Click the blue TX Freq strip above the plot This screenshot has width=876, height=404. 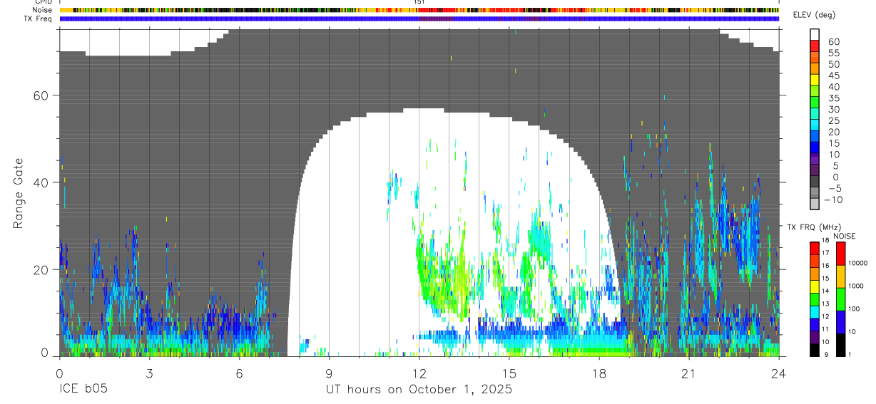[x=419, y=19]
